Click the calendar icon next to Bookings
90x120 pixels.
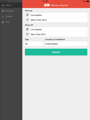[x=3, y=11]
